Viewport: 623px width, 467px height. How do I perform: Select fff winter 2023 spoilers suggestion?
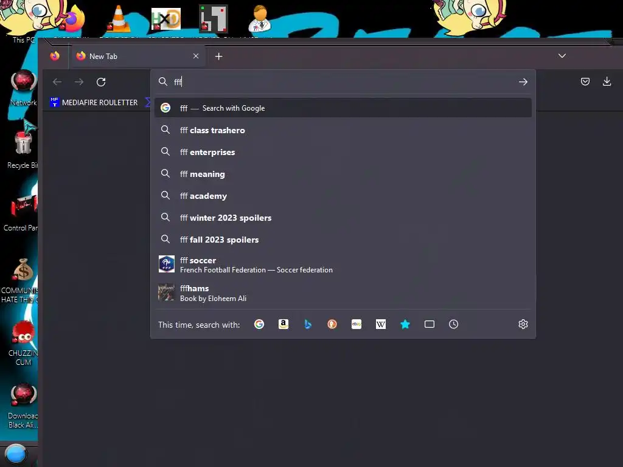coord(343,217)
